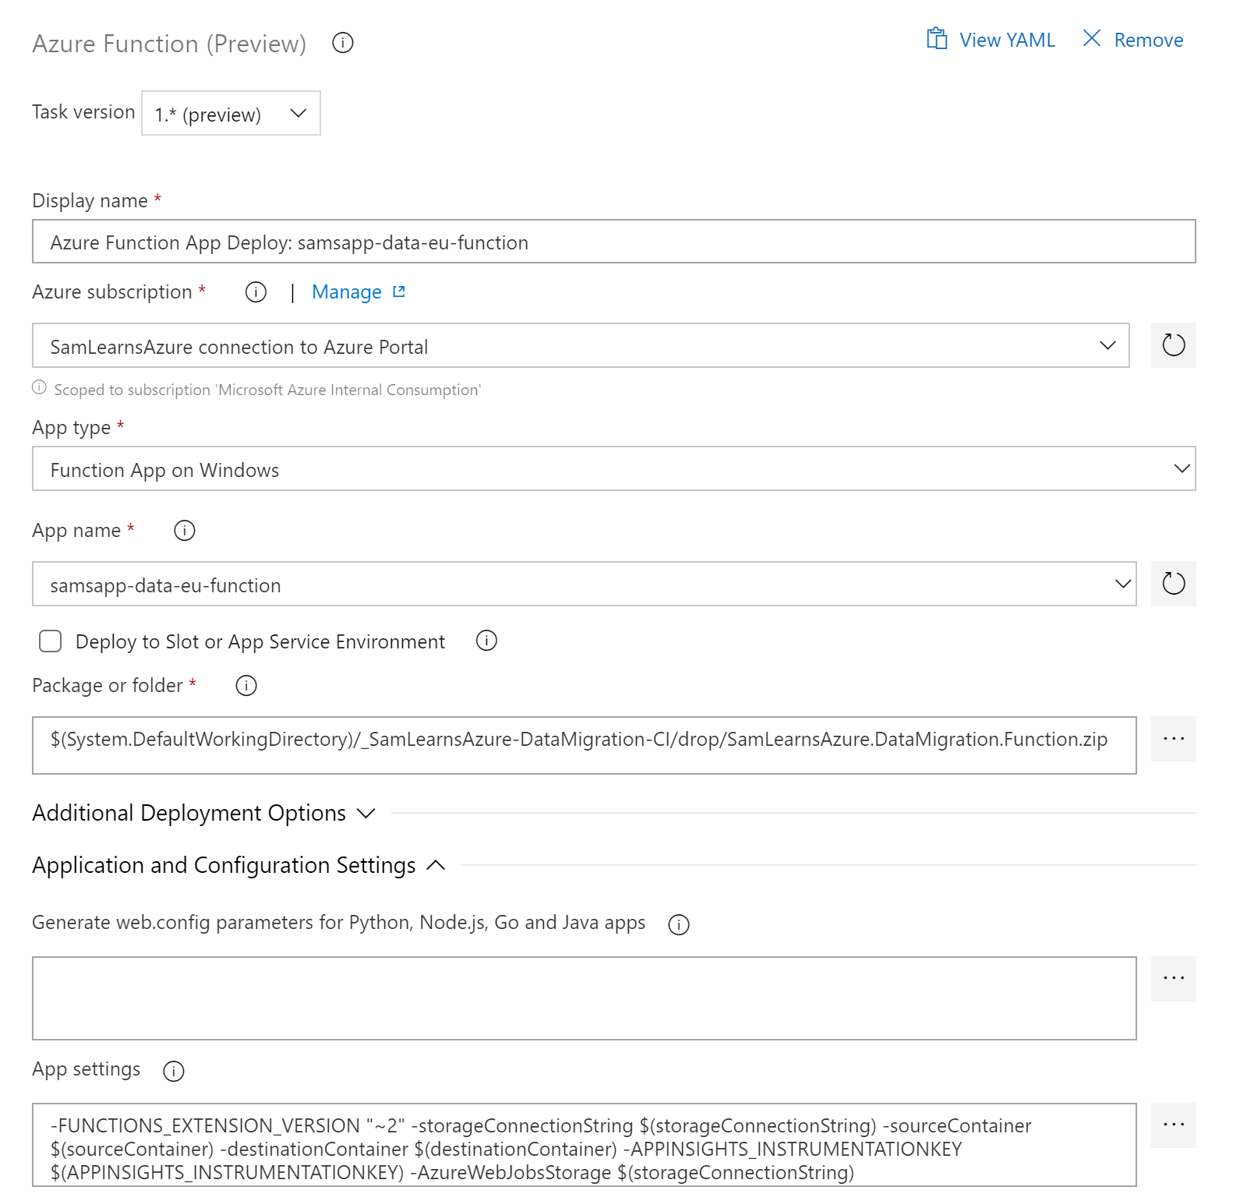The image size is (1247, 1201).
Task: Refresh the Azure subscription list
Action: pos(1173,345)
